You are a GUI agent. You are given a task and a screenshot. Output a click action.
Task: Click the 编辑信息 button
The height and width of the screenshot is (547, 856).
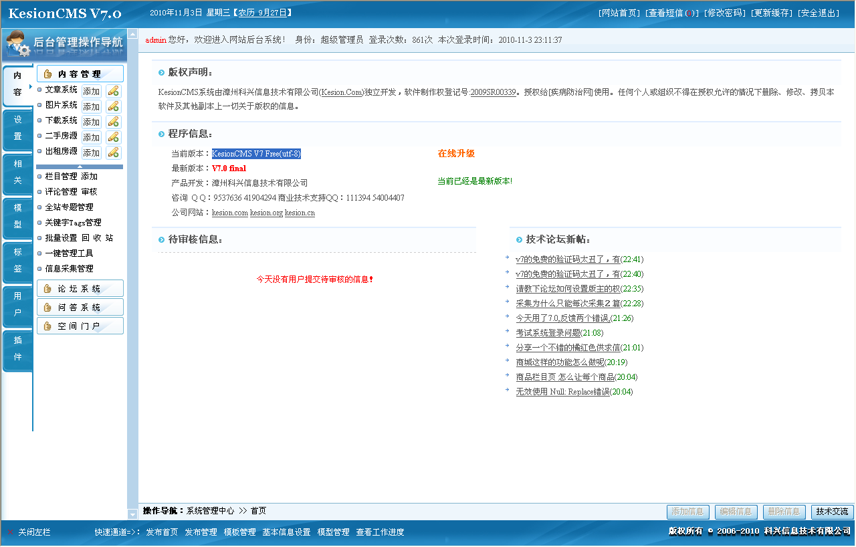click(736, 512)
